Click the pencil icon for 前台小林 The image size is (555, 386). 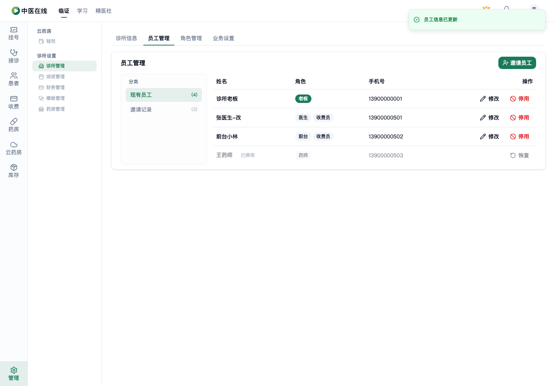pos(483,137)
